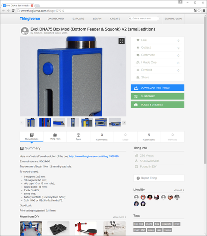Click the page vertical scrollbar
207x236 pixels.
[x=205, y=90]
